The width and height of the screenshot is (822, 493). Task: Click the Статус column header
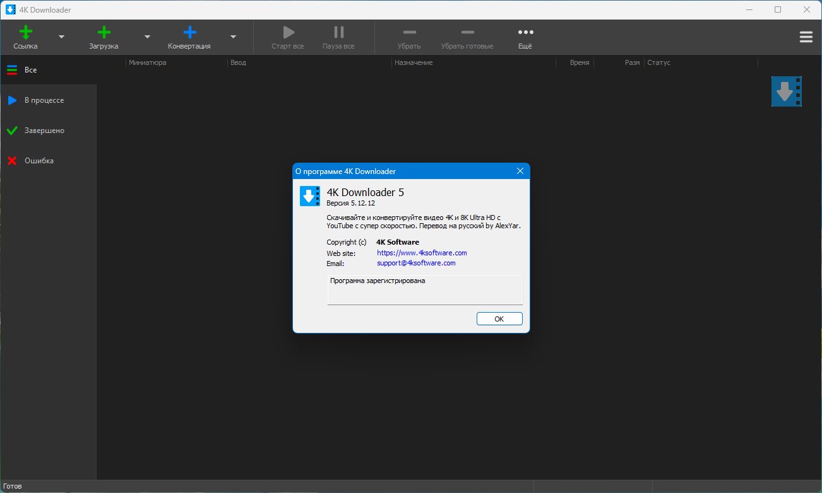(x=701, y=62)
